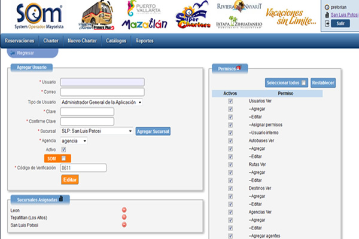Toggle the Usuarios Ver permission checkbox
The width and height of the screenshot is (359, 239).
[x=230, y=102]
